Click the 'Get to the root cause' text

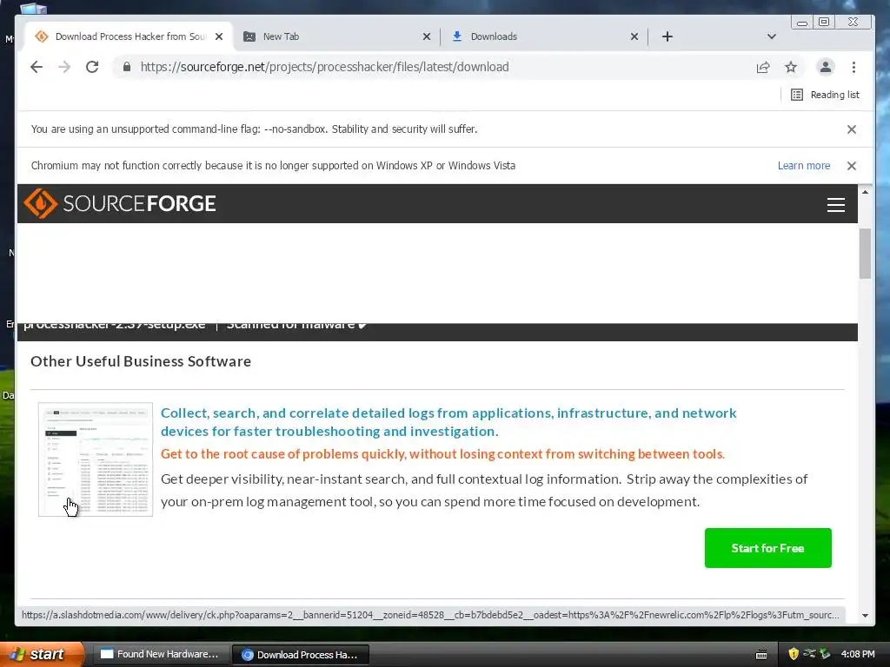[442, 454]
